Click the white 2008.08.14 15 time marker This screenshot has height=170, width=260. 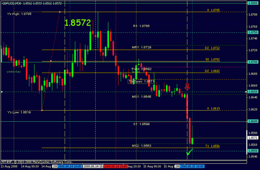point(93,166)
